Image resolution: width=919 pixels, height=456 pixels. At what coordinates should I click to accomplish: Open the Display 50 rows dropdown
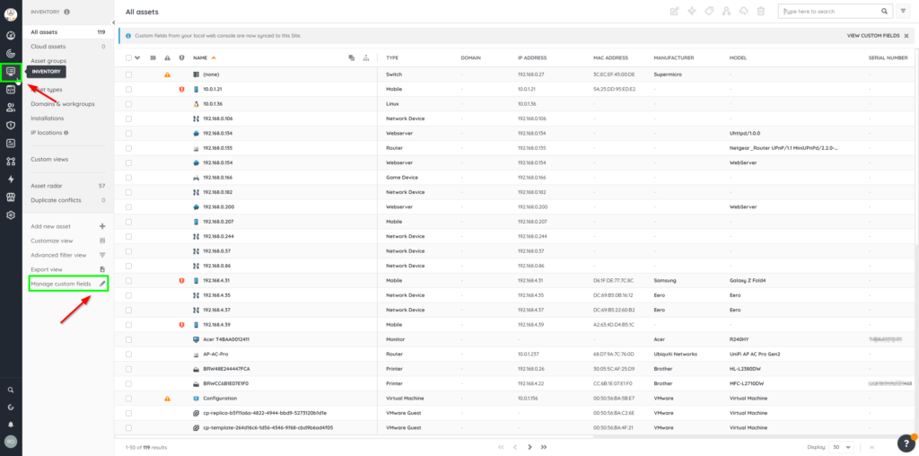841,447
